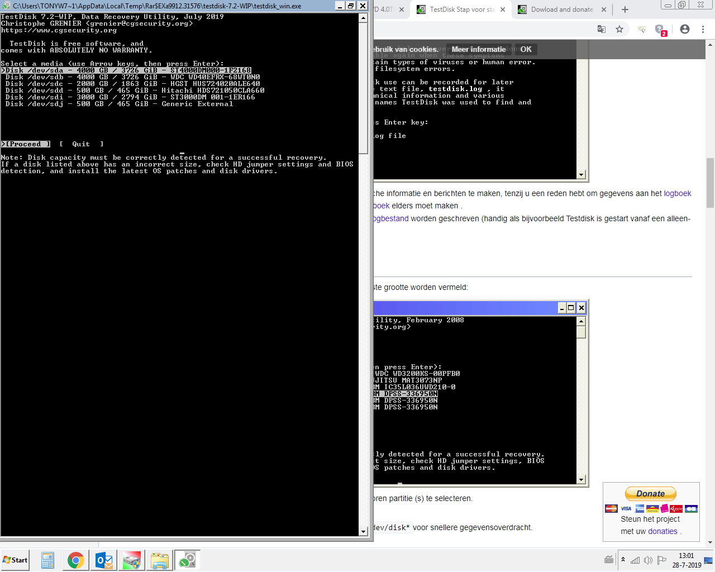This screenshot has width=715, height=572.
Task: Click the 'donaties' link
Action: coord(662,531)
